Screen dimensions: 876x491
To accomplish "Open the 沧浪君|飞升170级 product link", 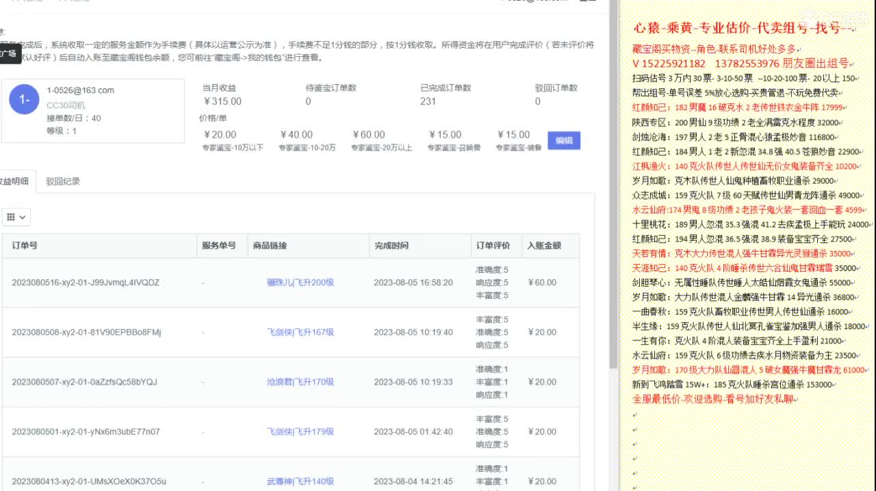I will click(x=300, y=382).
